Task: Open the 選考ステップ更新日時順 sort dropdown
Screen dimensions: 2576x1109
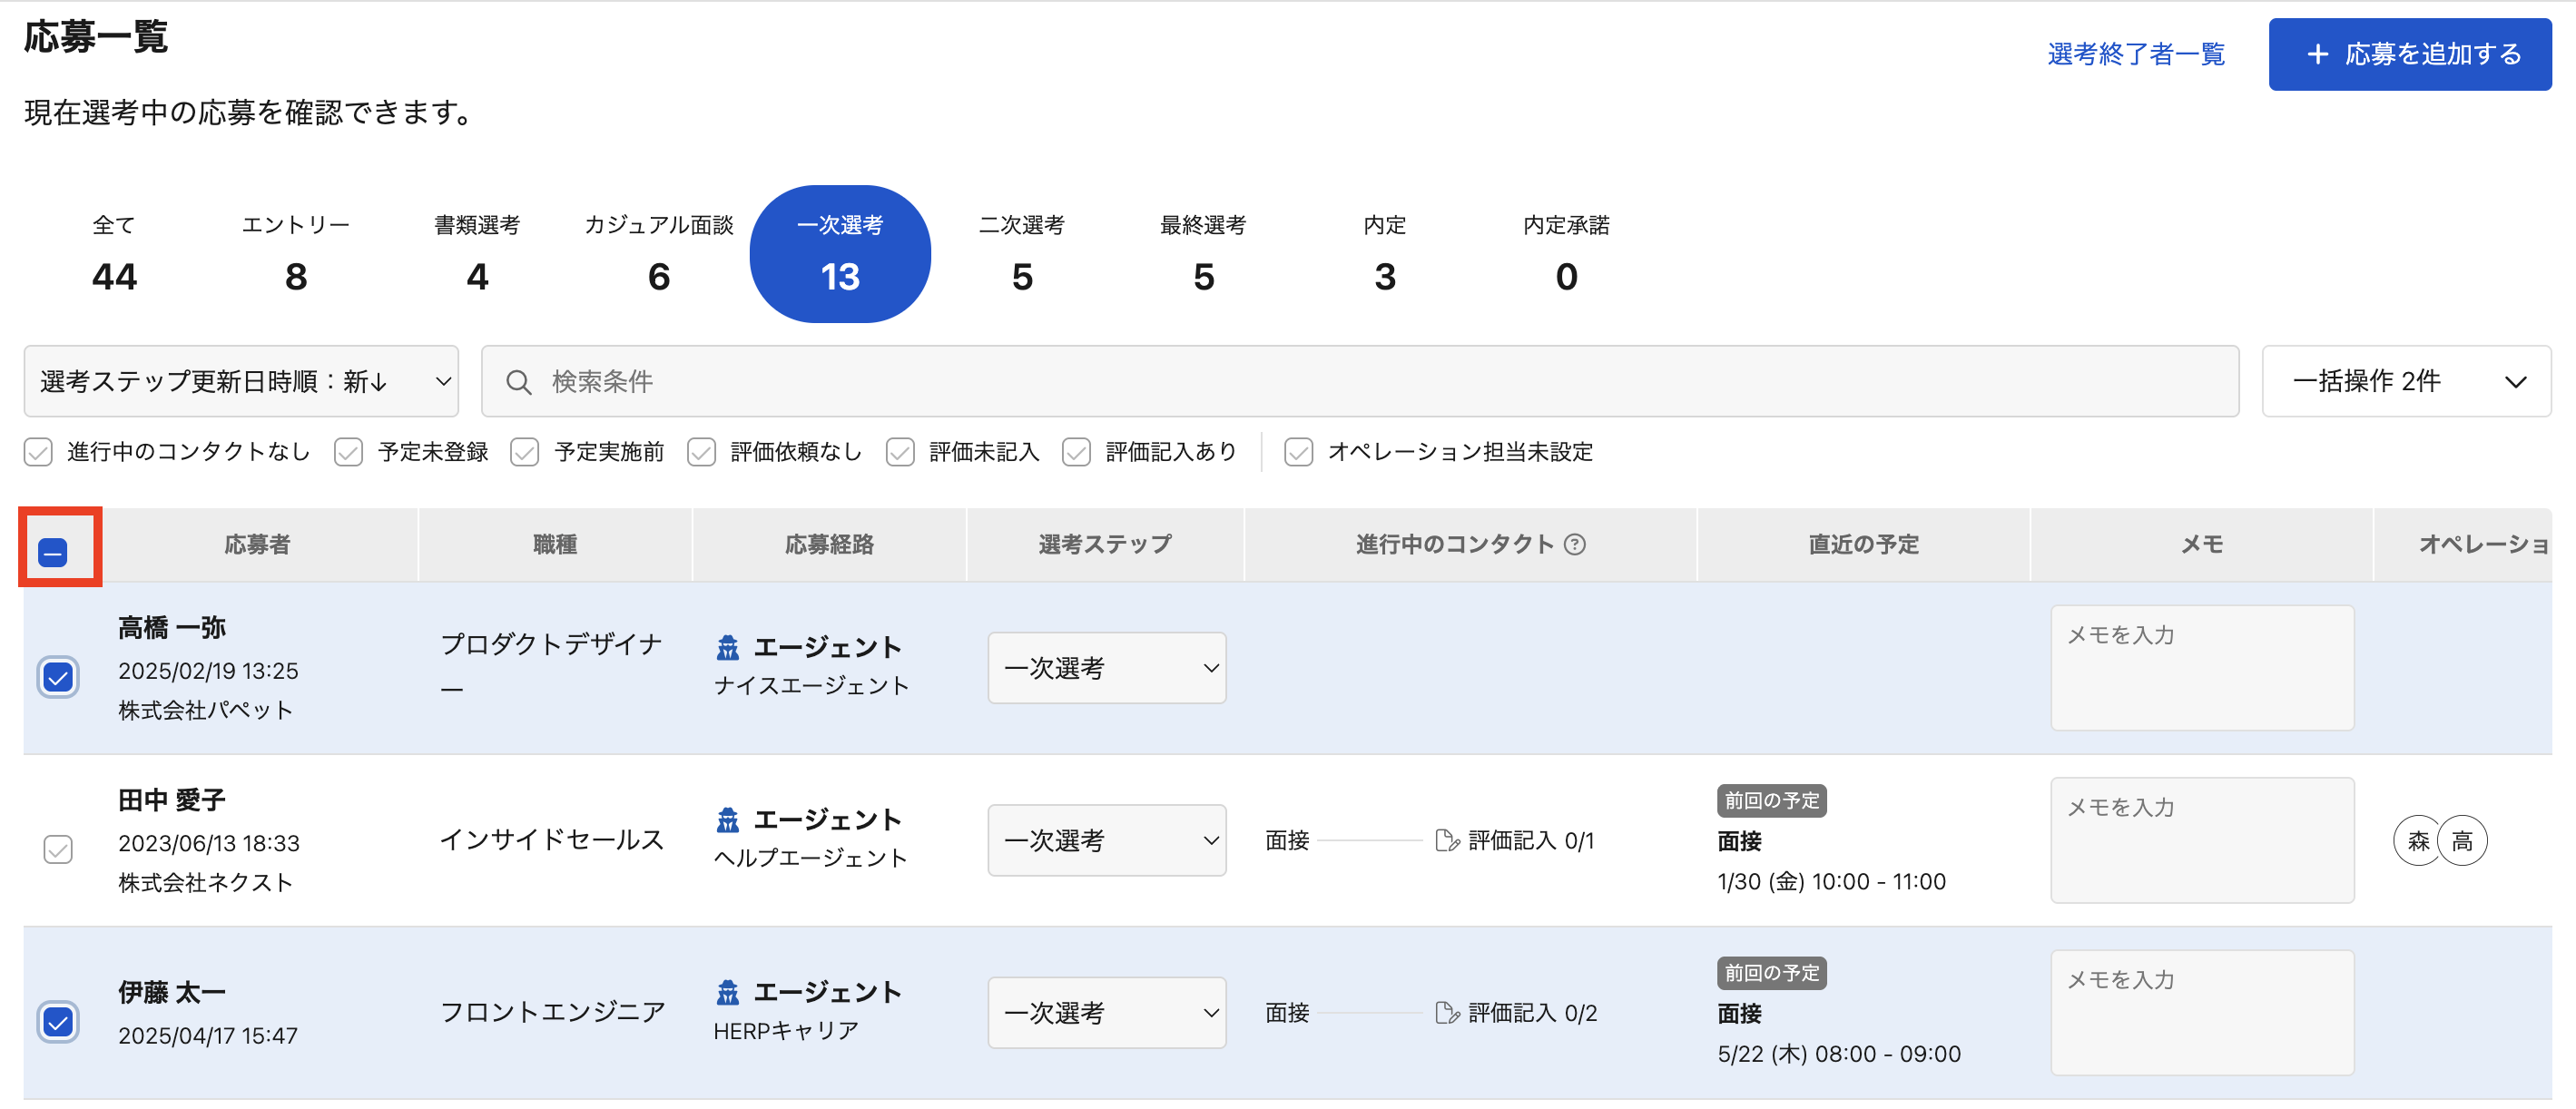Action: [x=241, y=381]
